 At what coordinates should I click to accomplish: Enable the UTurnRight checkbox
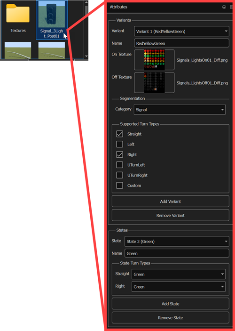[x=119, y=175]
